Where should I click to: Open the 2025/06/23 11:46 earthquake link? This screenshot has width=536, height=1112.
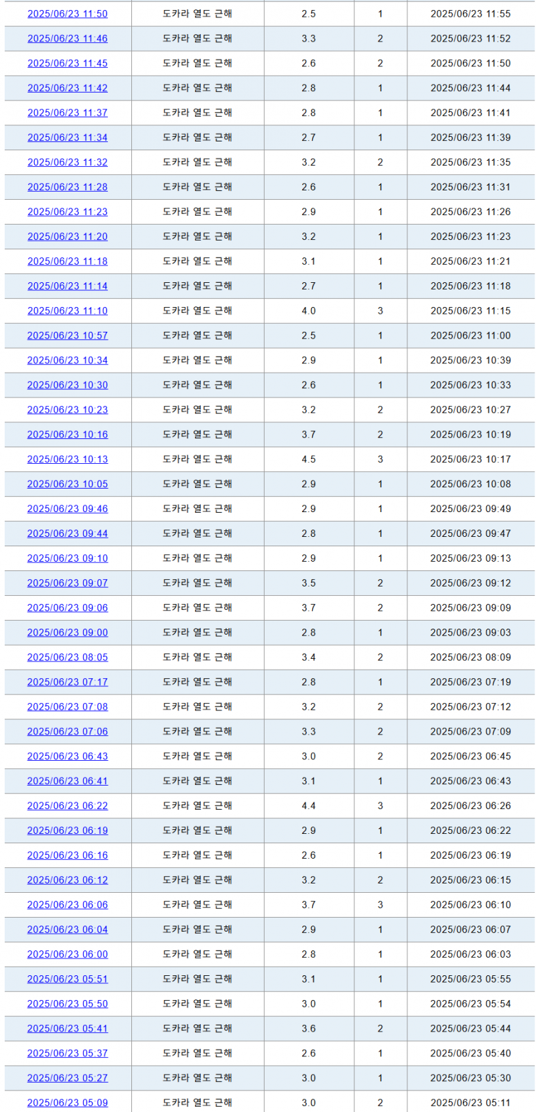68,39
